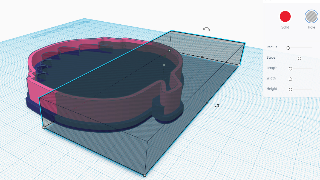Adjust the Height slider handle
The height and width of the screenshot is (180, 320).
[x=290, y=90]
